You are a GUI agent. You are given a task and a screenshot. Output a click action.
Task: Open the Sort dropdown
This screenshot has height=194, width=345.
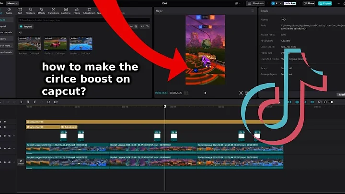(x=133, y=26)
